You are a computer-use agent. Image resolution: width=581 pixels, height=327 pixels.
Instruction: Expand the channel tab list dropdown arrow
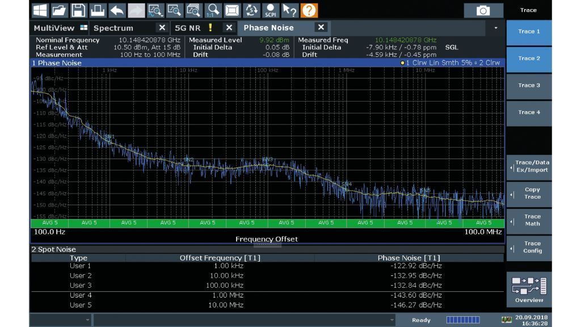(496, 28)
